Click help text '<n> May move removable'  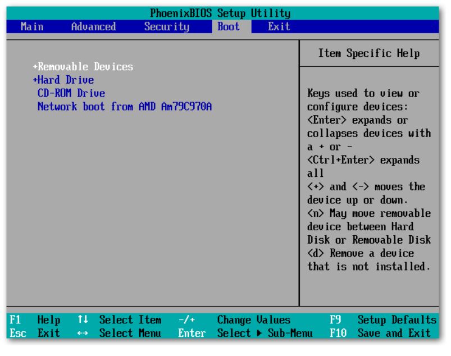point(369,213)
